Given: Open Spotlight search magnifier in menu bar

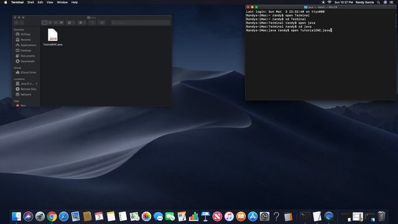Looking at the screenshot, I should click(378, 2).
